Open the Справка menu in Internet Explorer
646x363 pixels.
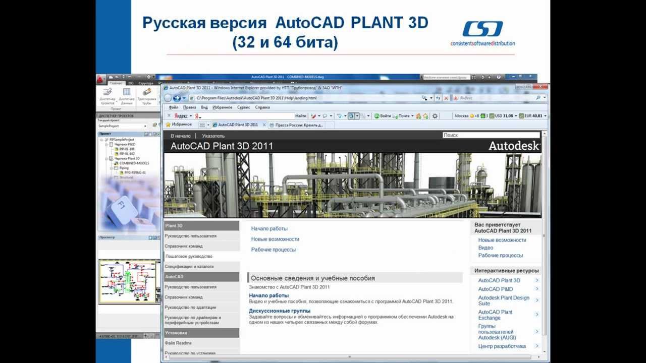tap(262, 107)
